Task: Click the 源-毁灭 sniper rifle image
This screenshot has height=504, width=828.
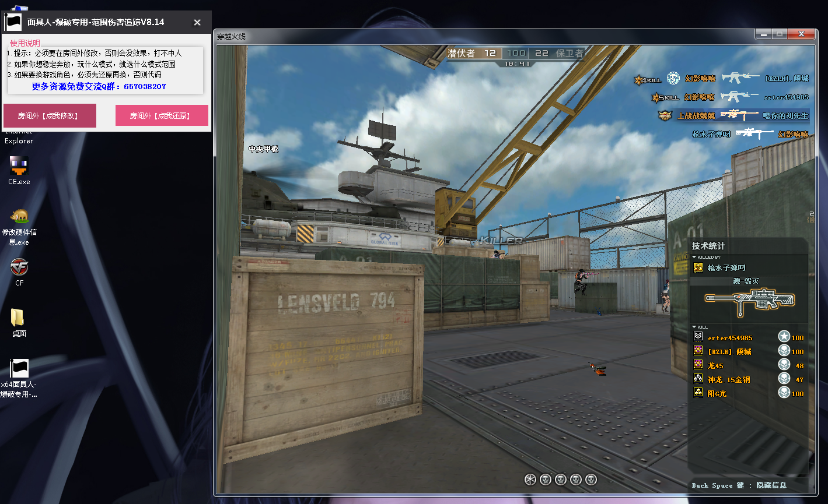Action: pos(750,301)
